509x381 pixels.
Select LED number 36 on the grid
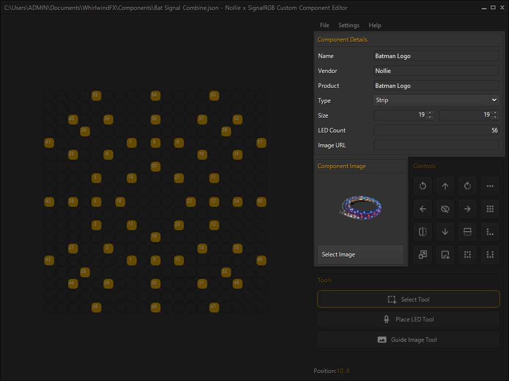[226, 131]
